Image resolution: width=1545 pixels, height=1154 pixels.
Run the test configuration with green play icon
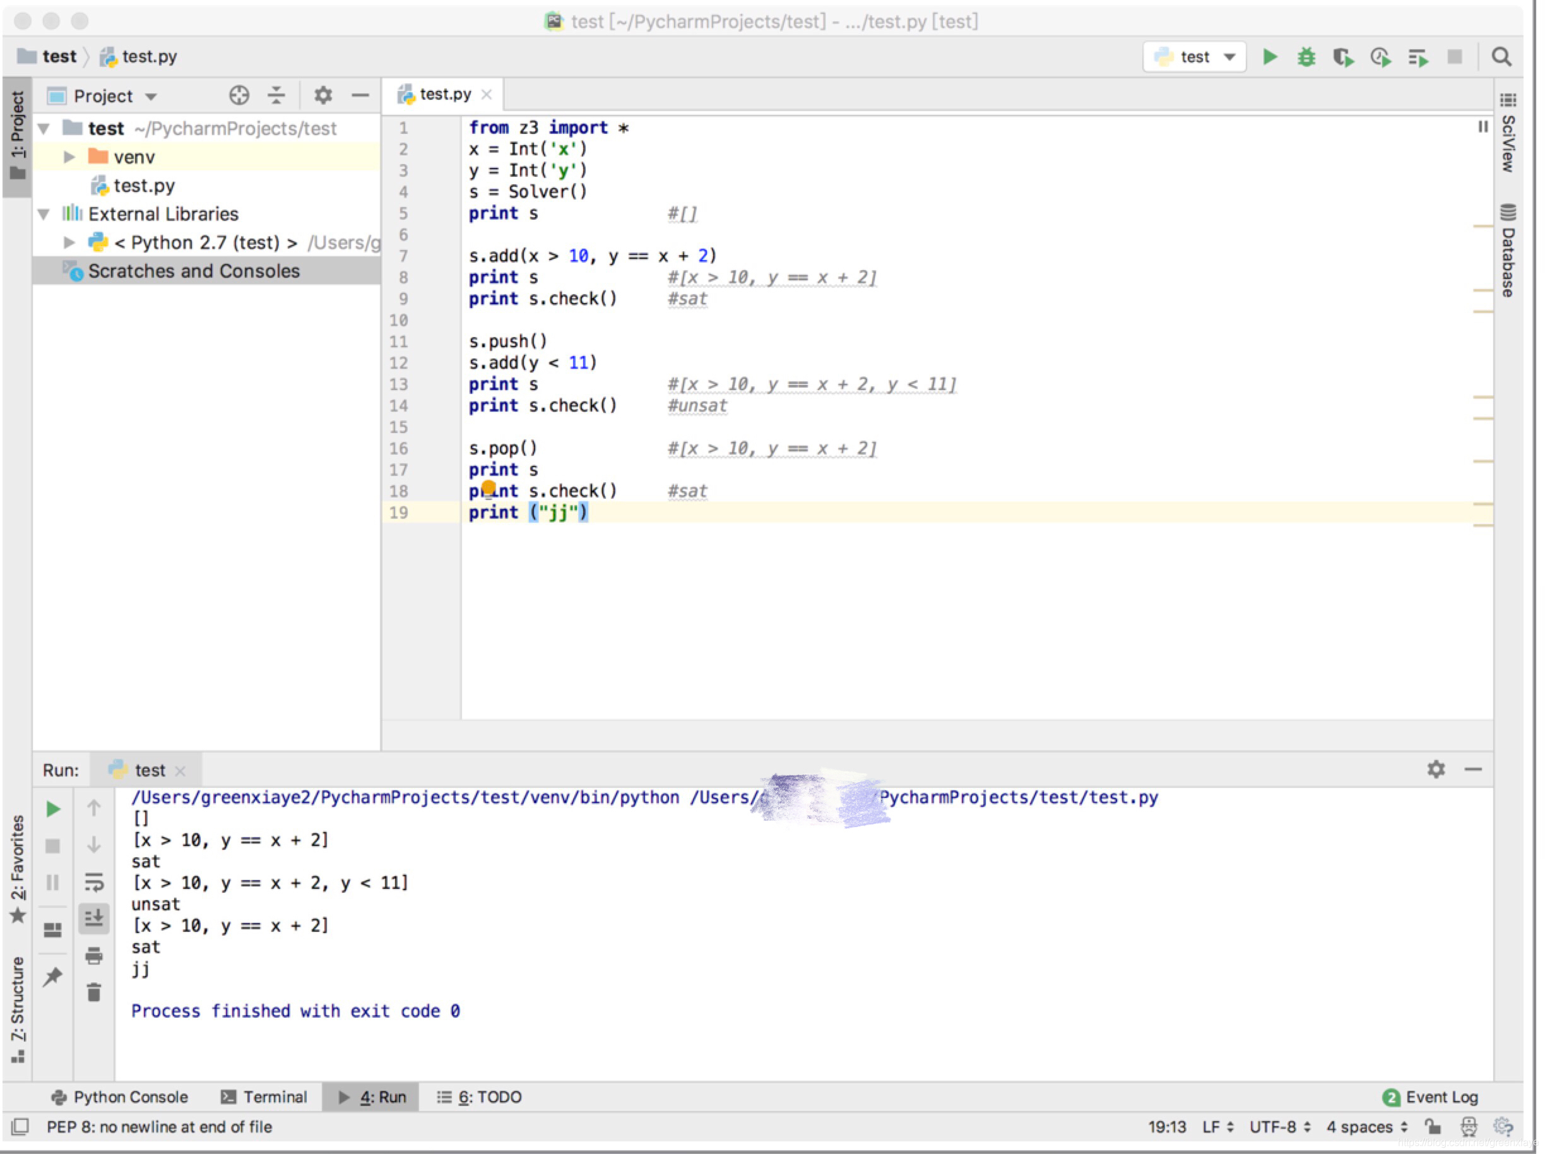pyautogui.click(x=1270, y=57)
